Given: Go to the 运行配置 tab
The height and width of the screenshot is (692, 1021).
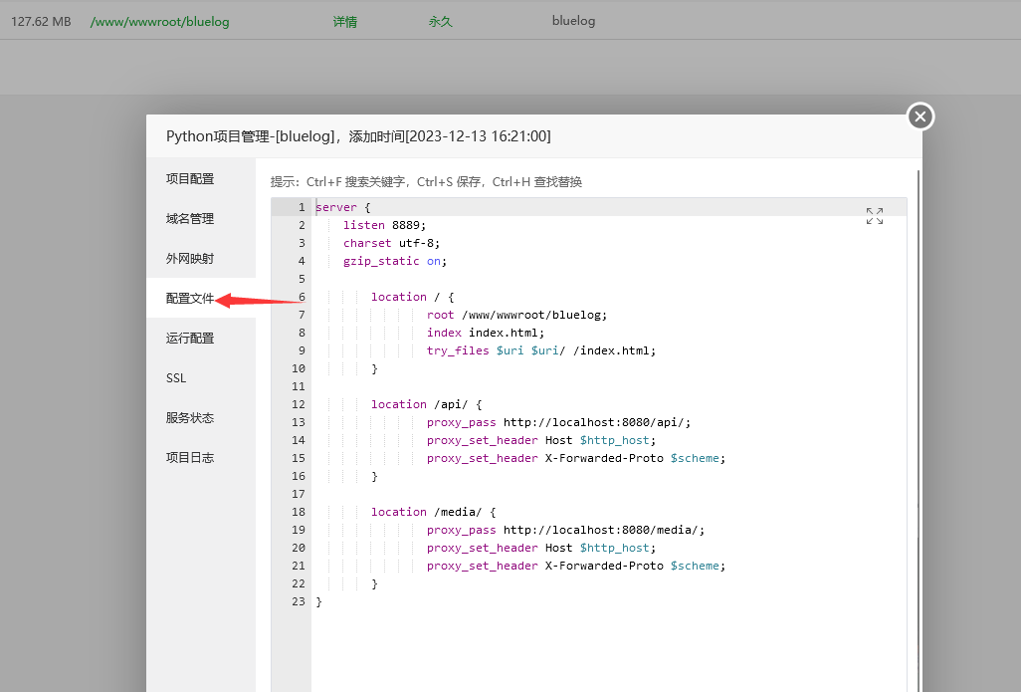Looking at the screenshot, I should pyautogui.click(x=190, y=339).
